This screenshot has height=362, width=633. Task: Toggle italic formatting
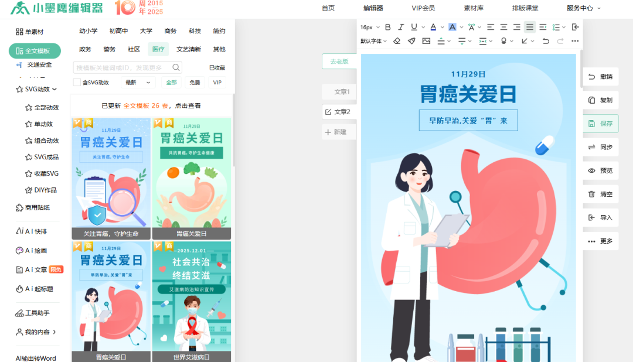coord(401,27)
